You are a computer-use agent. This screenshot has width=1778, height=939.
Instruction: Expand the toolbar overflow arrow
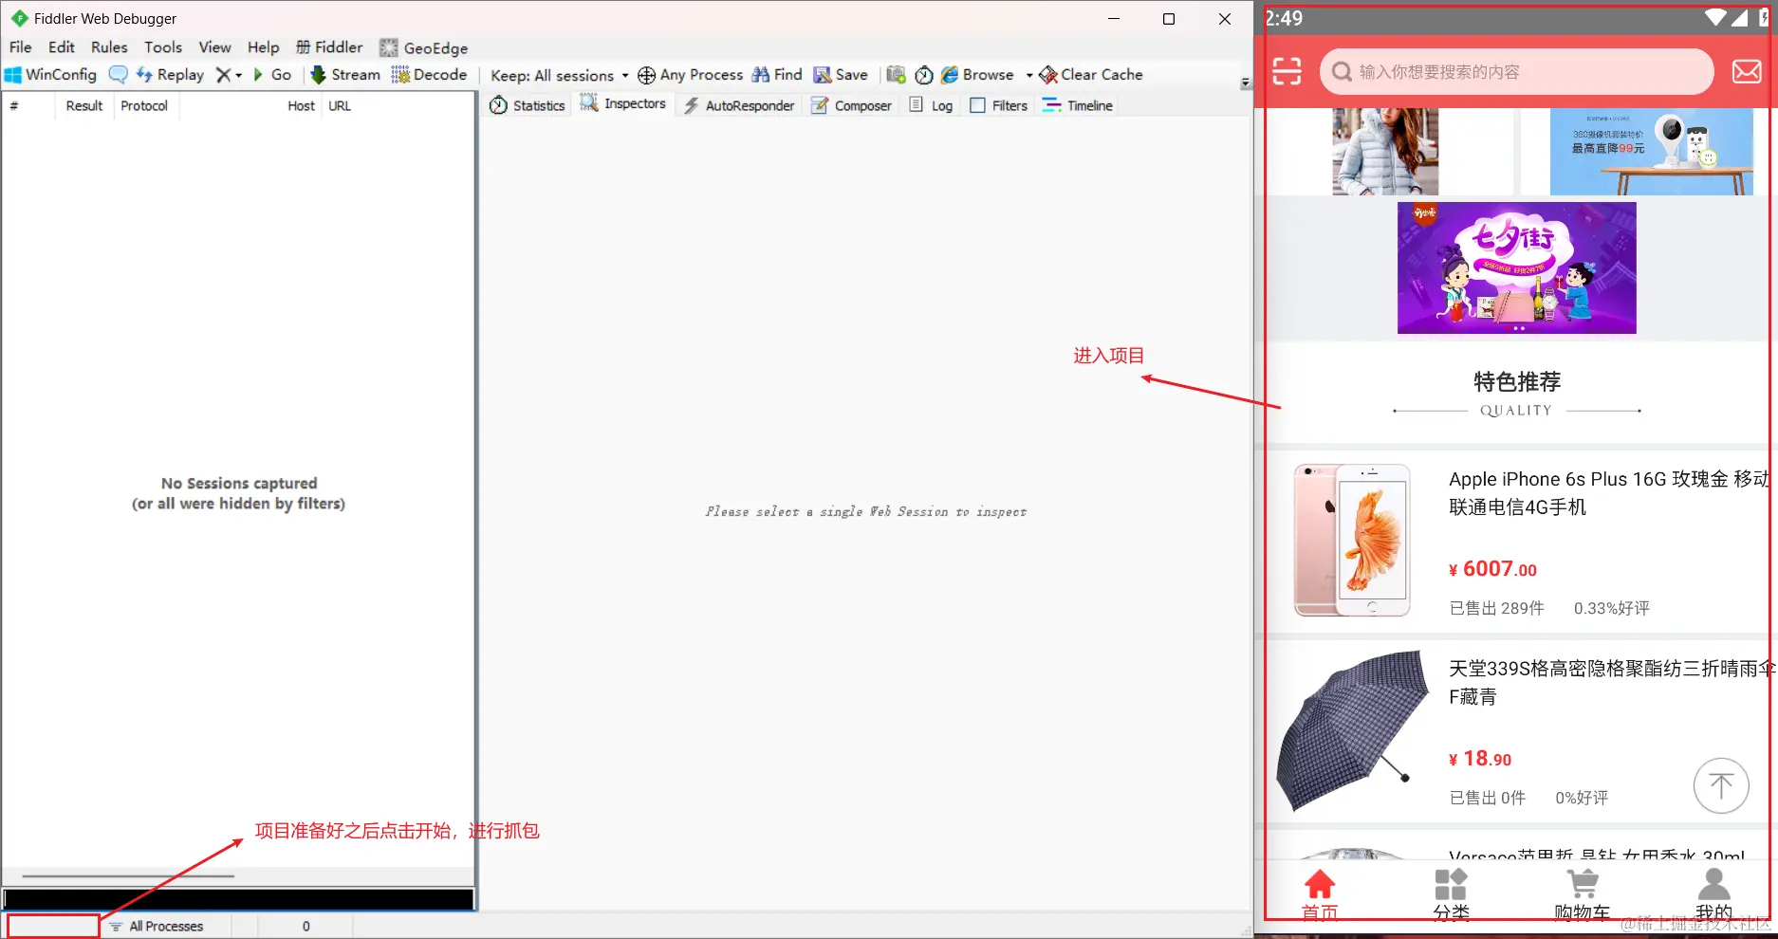pos(1246,83)
